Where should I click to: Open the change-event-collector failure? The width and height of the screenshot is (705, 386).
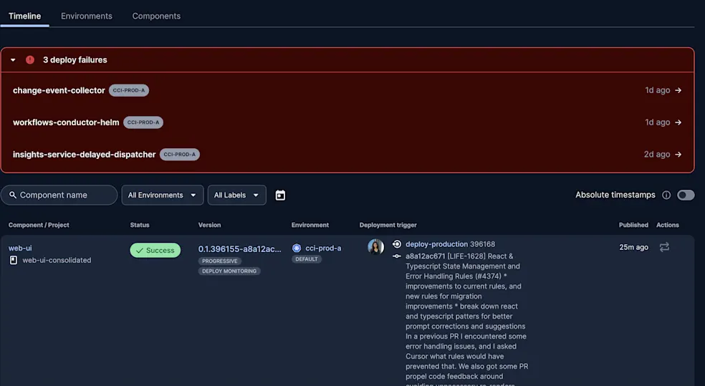(59, 90)
